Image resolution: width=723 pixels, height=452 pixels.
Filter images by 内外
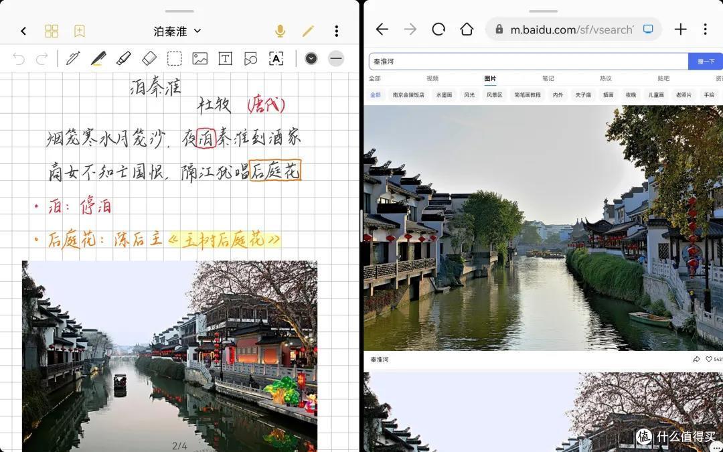[558, 95]
